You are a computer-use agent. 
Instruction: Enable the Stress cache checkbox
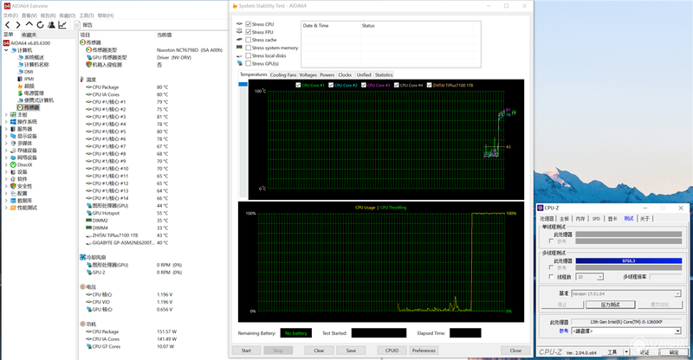[249, 40]
